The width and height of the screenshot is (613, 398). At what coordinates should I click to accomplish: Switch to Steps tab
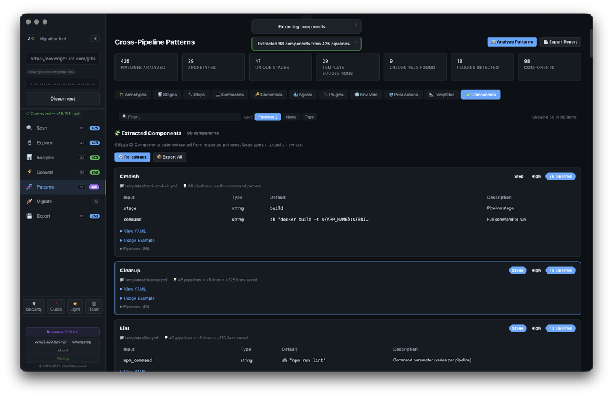(x=196, y=95)
